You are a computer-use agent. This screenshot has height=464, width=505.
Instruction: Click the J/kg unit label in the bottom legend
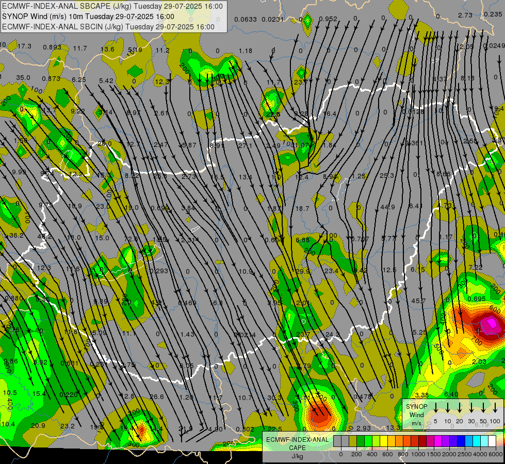point(297,457)
